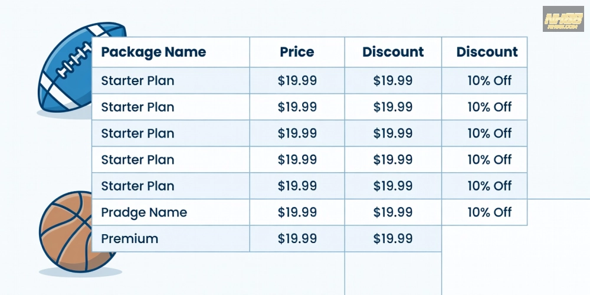
Task: Click the $19.99 discount value in the Premium row
Action: point(393,239)
